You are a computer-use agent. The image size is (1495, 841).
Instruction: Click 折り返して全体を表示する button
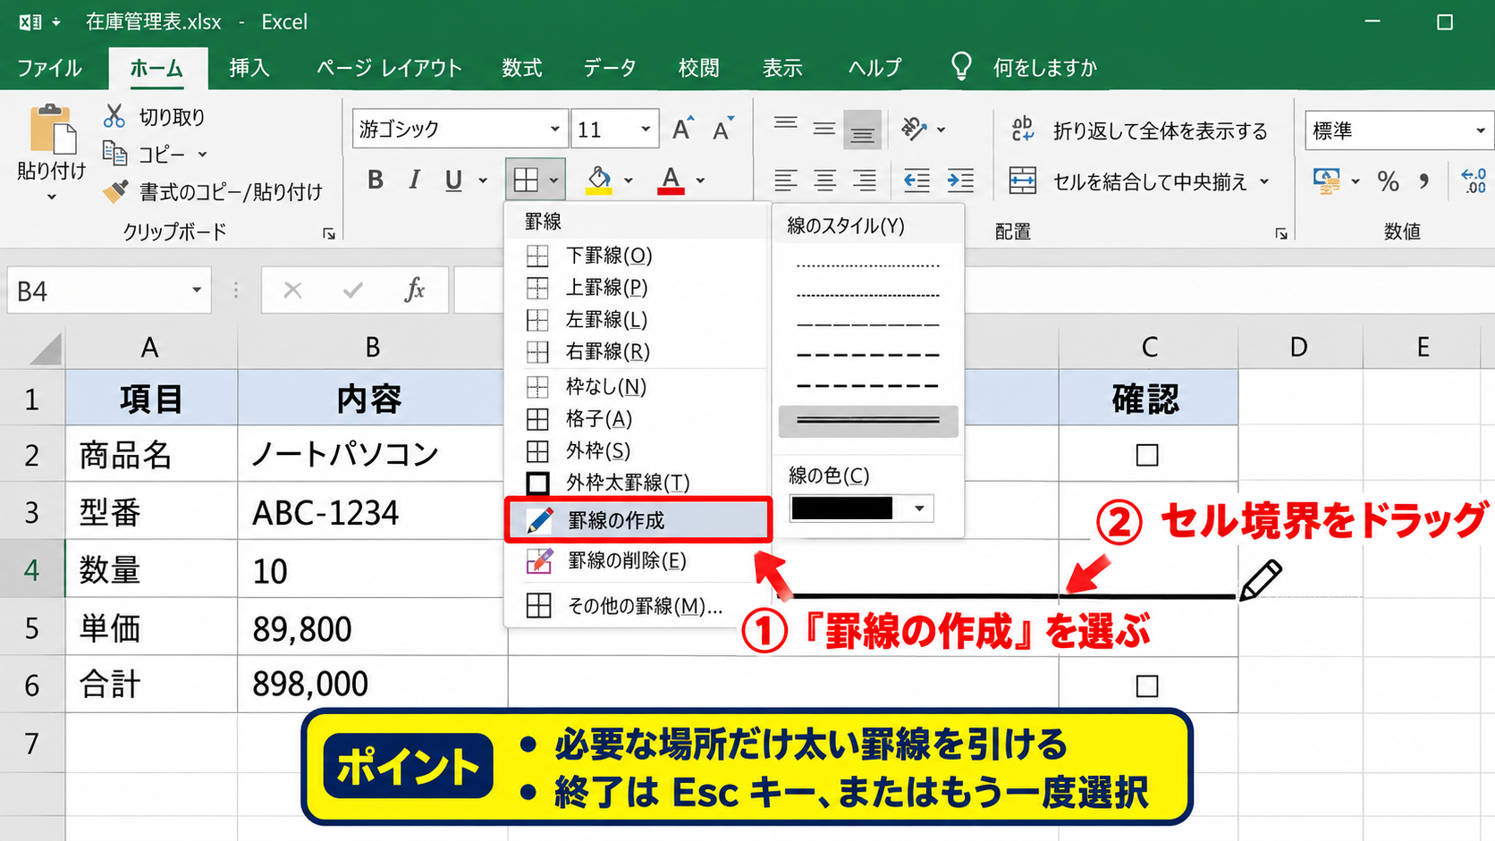click(x=1139, y=131)
